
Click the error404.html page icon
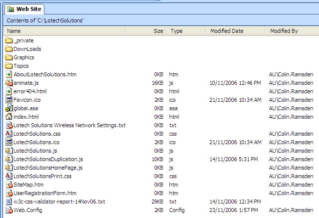point(9,91)
